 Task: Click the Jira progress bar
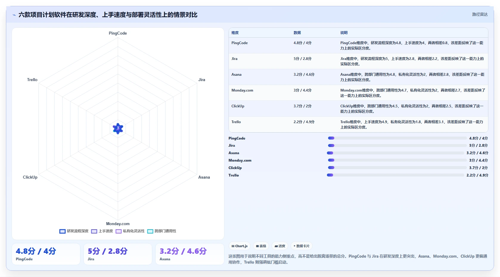click(397, 146)
